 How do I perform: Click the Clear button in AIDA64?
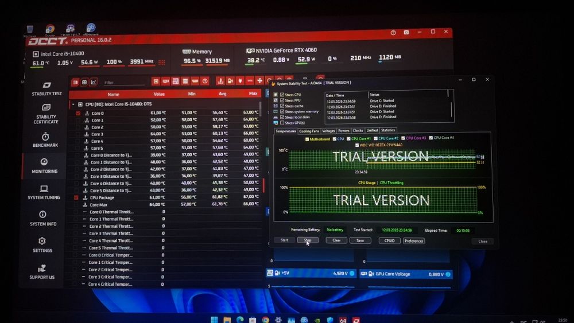click(x=336, y=240)
